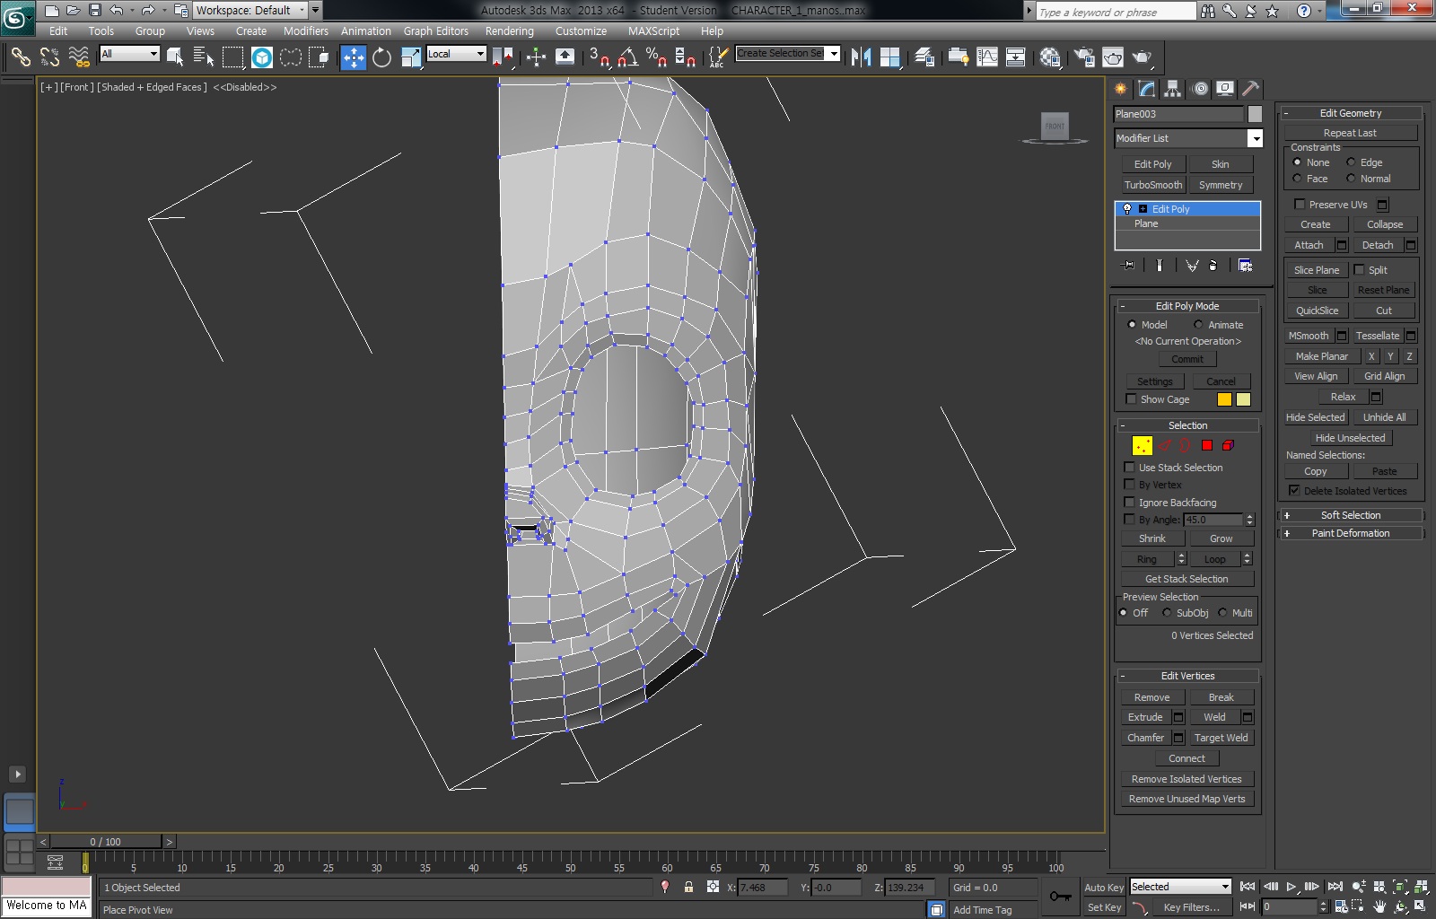This screenshot has height=919, width=1436.
Task: Select Polygon sub-object level
Action: coord(1207,445)
